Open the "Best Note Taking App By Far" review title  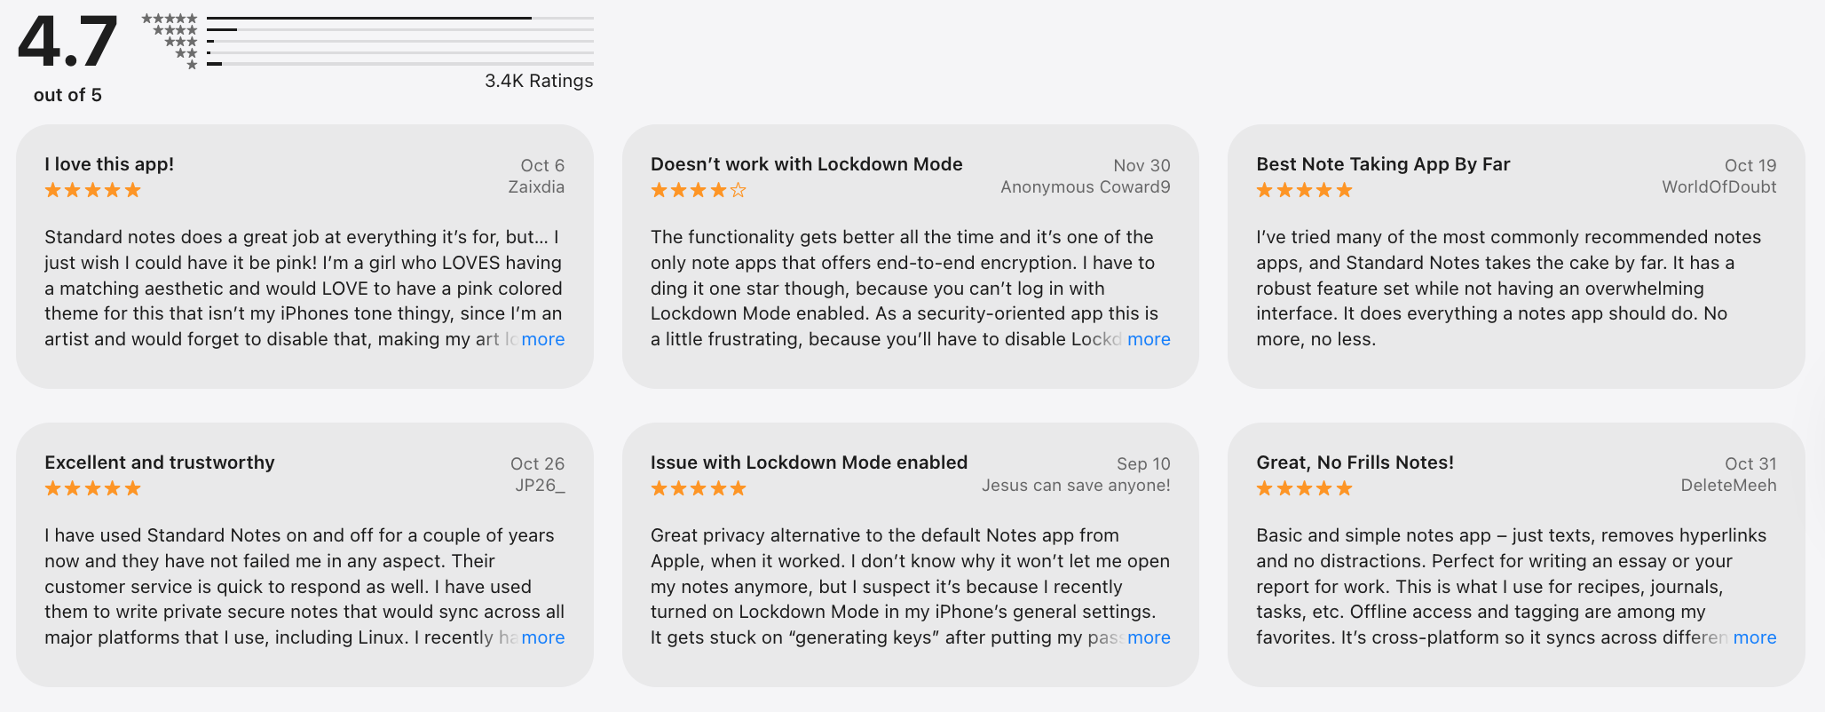pyautogui.click(x=1382, y=164)
